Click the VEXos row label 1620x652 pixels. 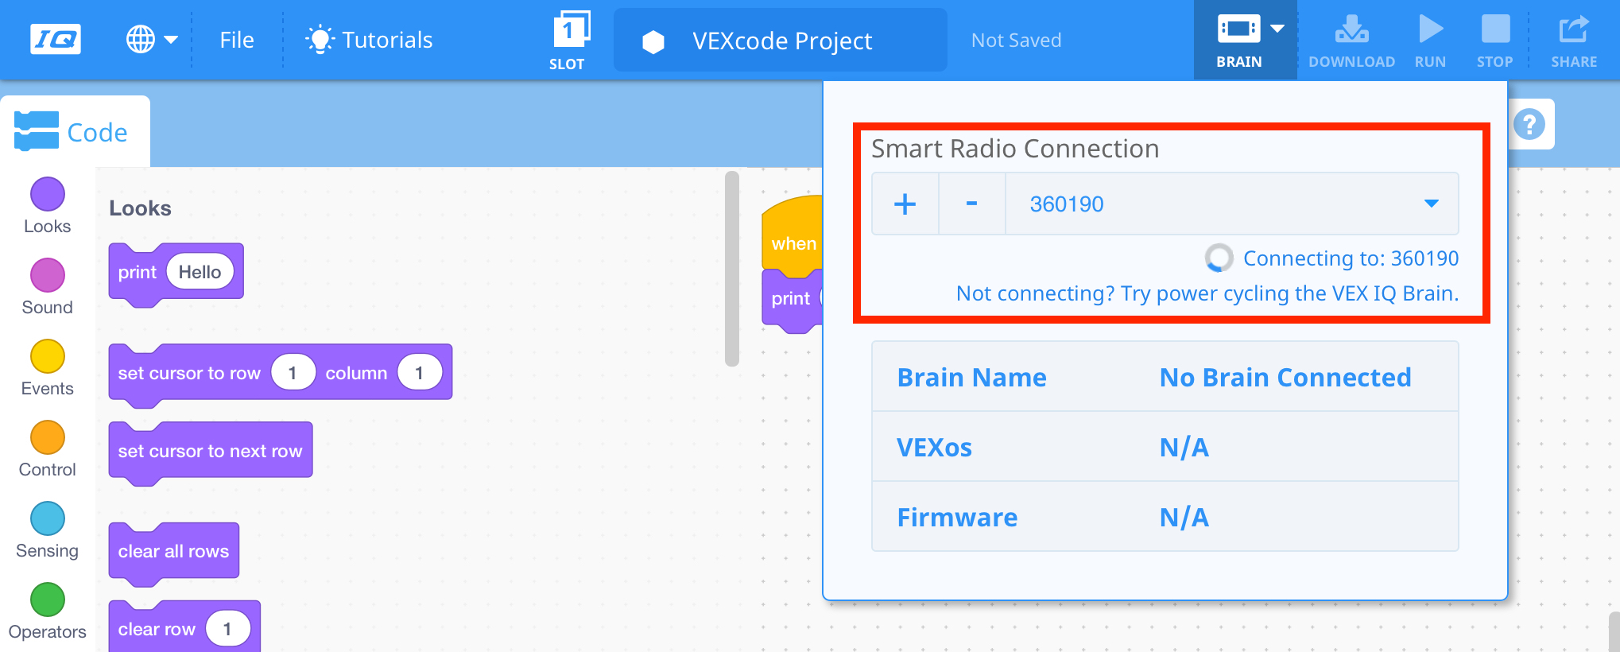click(934, 447)
